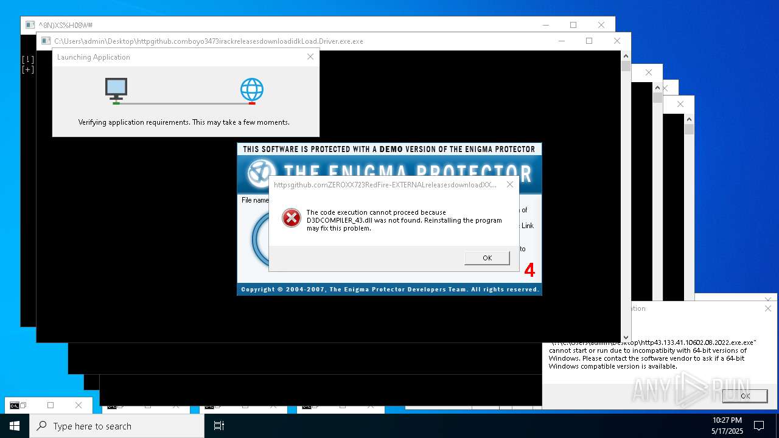Click the Driver.exe console title path text
This screenshot has height=438, width=779.
tap(209, 41)
